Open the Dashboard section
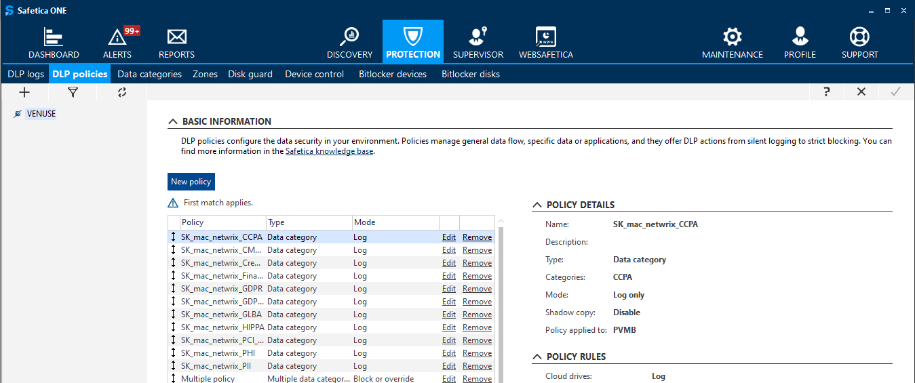The height and width of the screenshot is (383, 915). coord(54,43)
